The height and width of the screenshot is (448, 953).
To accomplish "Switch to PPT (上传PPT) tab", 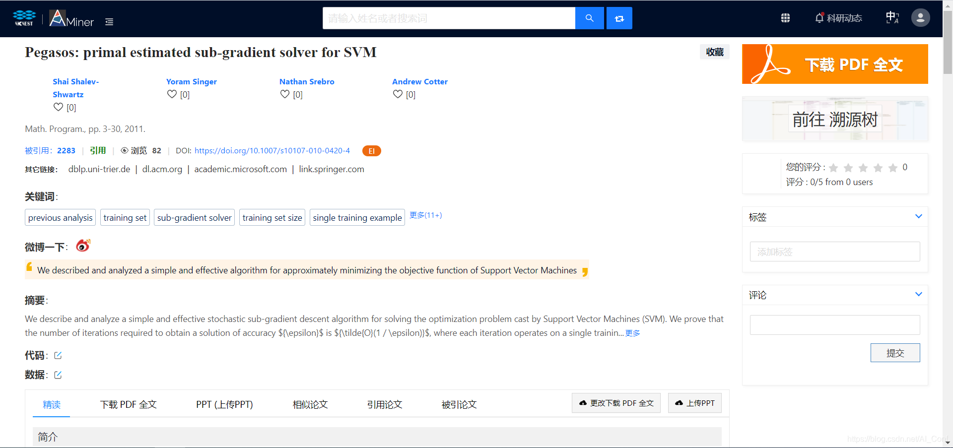I will [x=224, y=405].
